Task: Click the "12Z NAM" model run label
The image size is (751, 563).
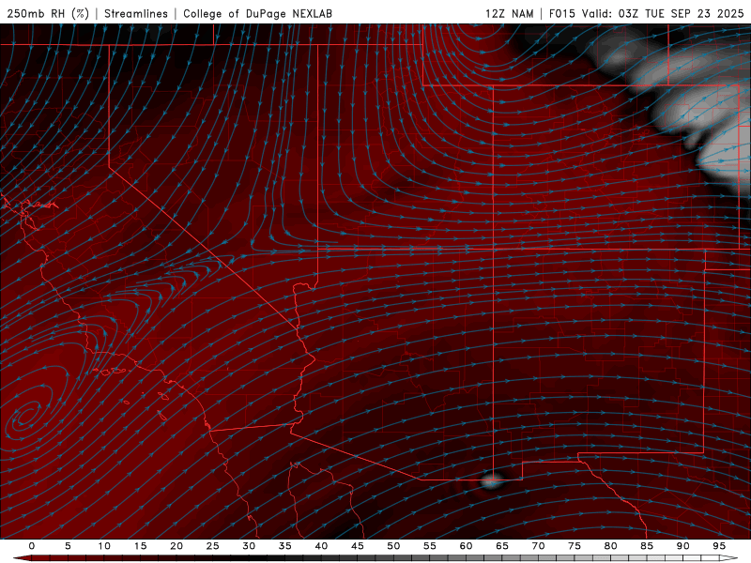Action: tap(510, 13)
